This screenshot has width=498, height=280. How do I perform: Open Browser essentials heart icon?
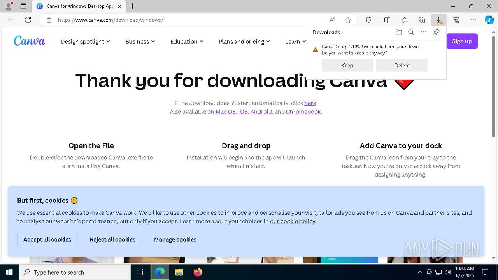click(x=456, y=20)
